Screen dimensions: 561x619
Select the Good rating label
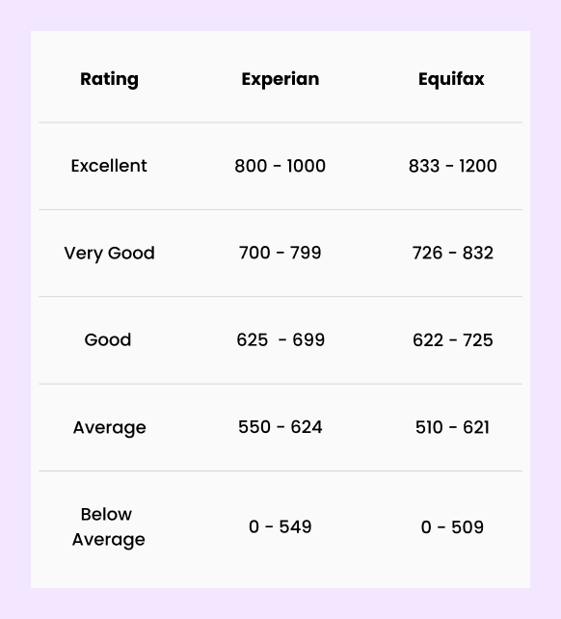click(108, 340)
